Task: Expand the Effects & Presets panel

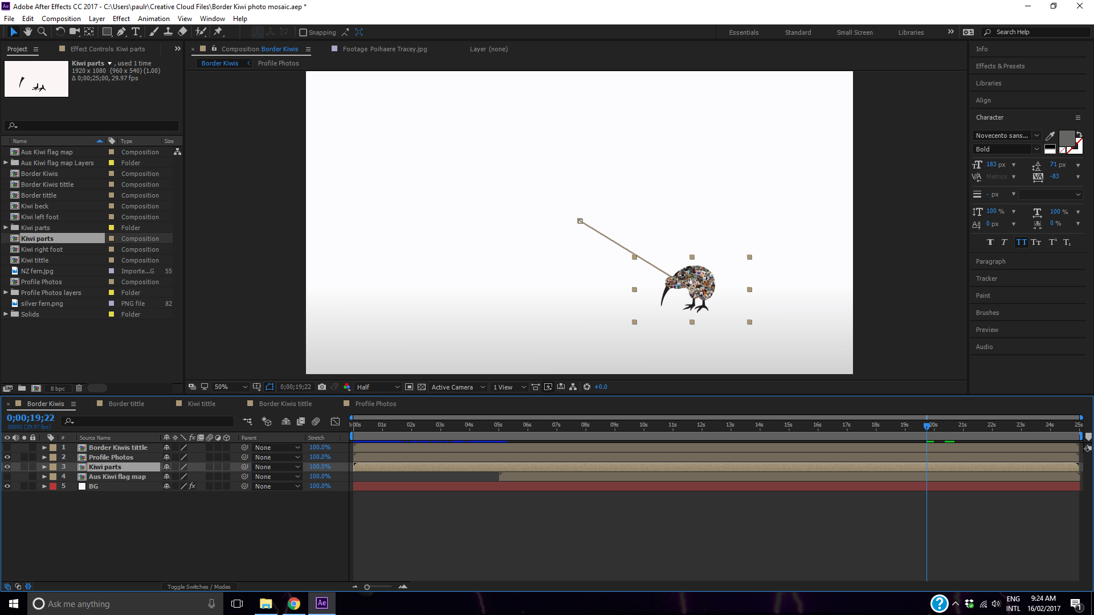Action: pyautogui.click(x=1000, y=66)
